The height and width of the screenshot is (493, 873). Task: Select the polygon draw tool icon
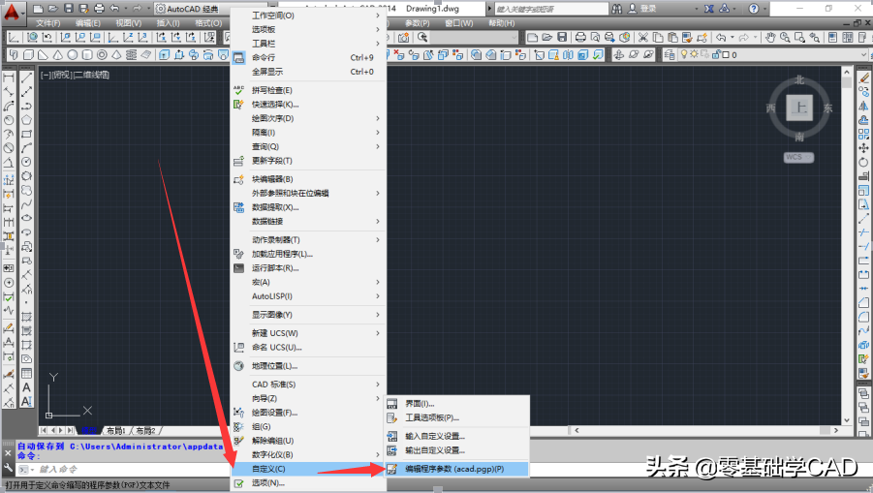[x=26, y=120]
